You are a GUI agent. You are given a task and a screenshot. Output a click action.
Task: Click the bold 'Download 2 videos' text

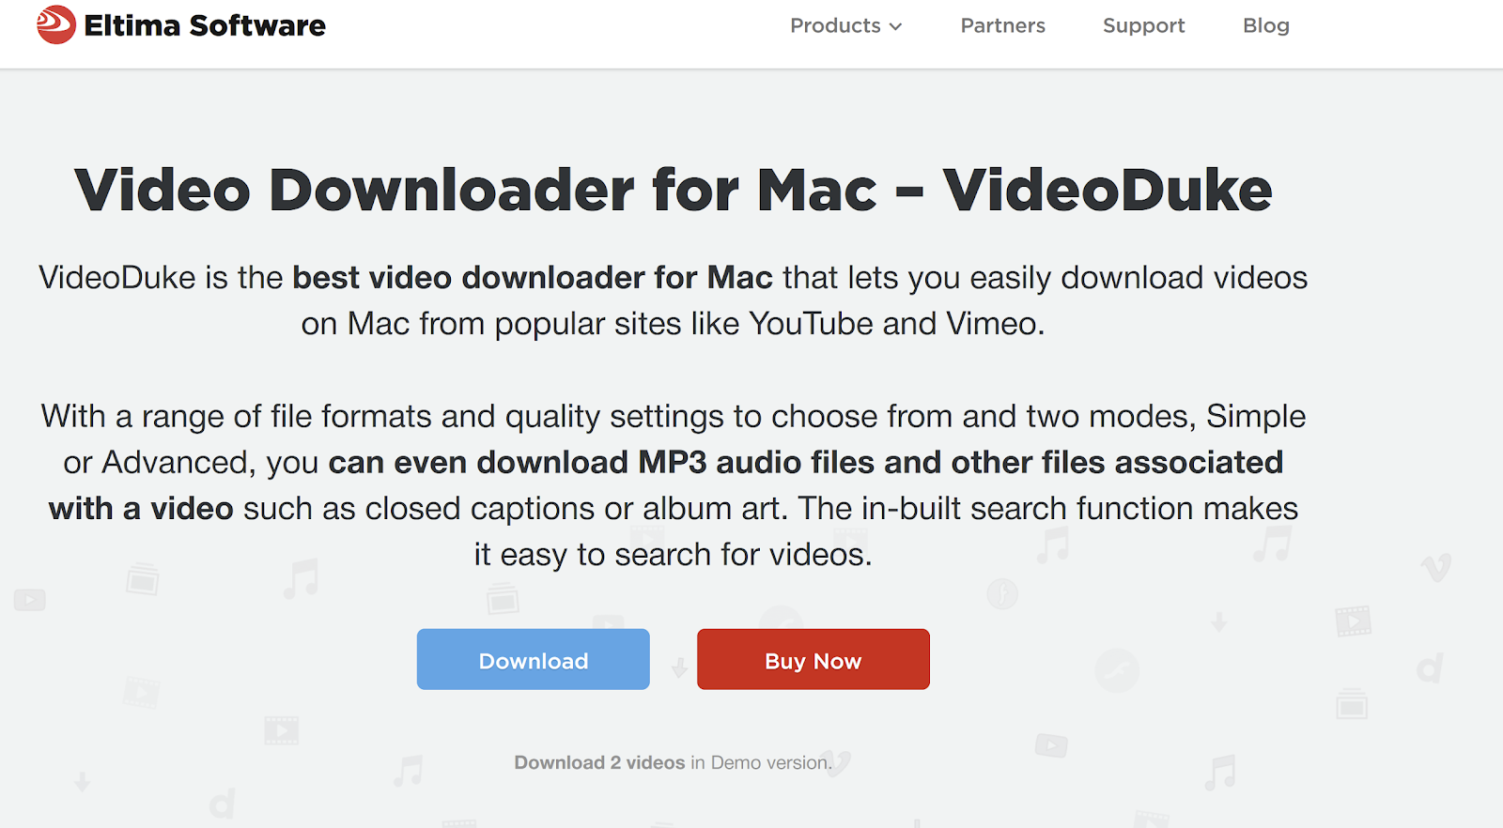[x=599, y=763]
